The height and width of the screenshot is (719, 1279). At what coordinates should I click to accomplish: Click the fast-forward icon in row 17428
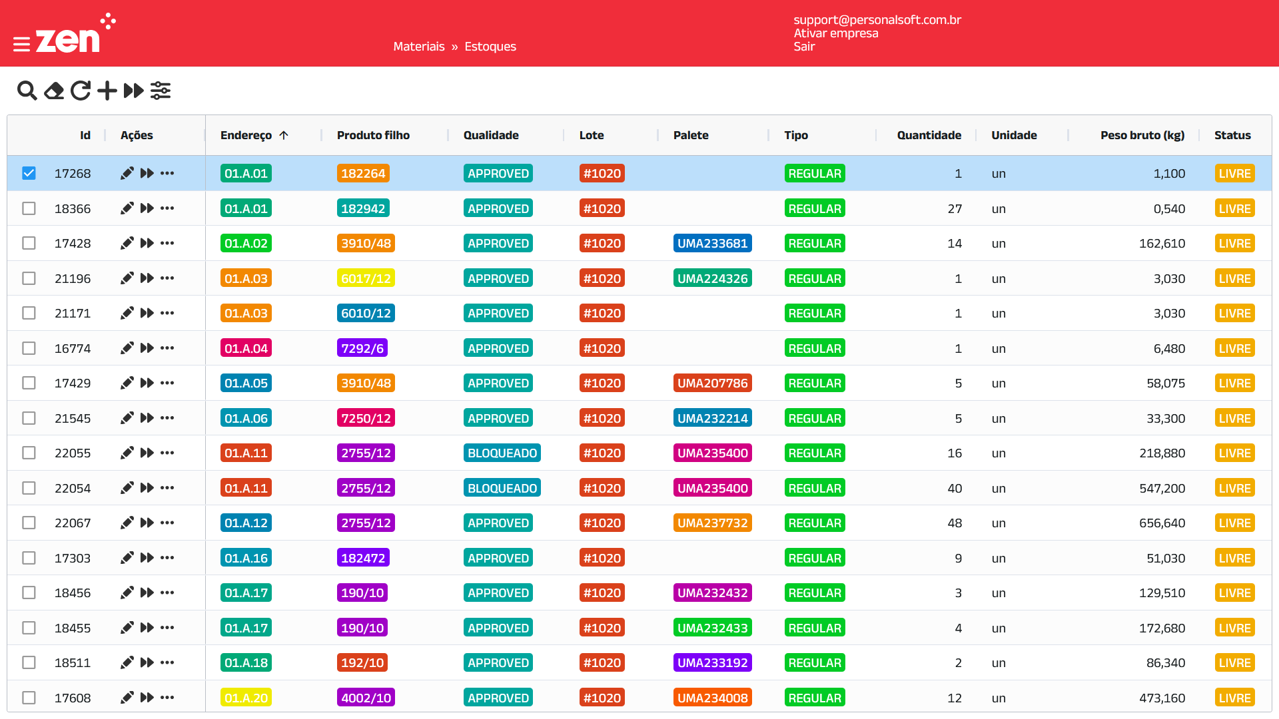[x=147, y=244]
